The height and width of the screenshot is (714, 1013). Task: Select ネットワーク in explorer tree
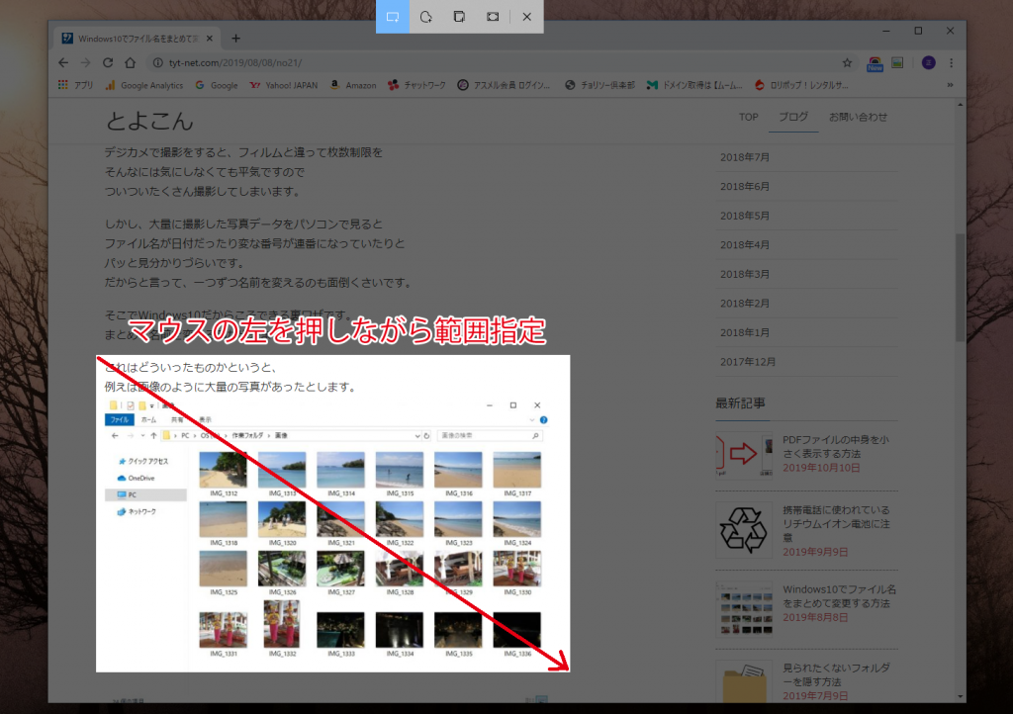pos(137,511)
